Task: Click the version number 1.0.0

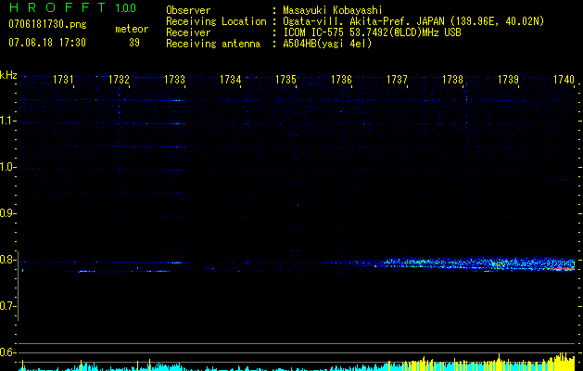Action: coord(126,8)
